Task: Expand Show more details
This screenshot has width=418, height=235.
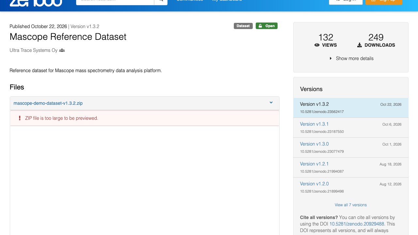Action: [x=351, y=58]
